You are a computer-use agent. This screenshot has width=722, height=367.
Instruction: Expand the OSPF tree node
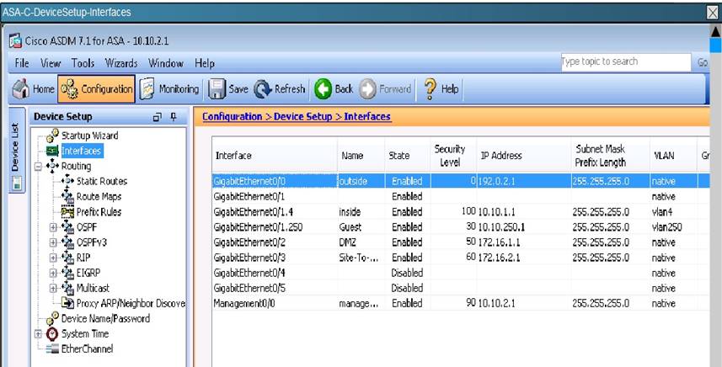[53, 226]
